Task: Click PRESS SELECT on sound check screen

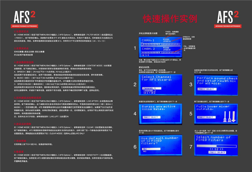Action: 207,89
